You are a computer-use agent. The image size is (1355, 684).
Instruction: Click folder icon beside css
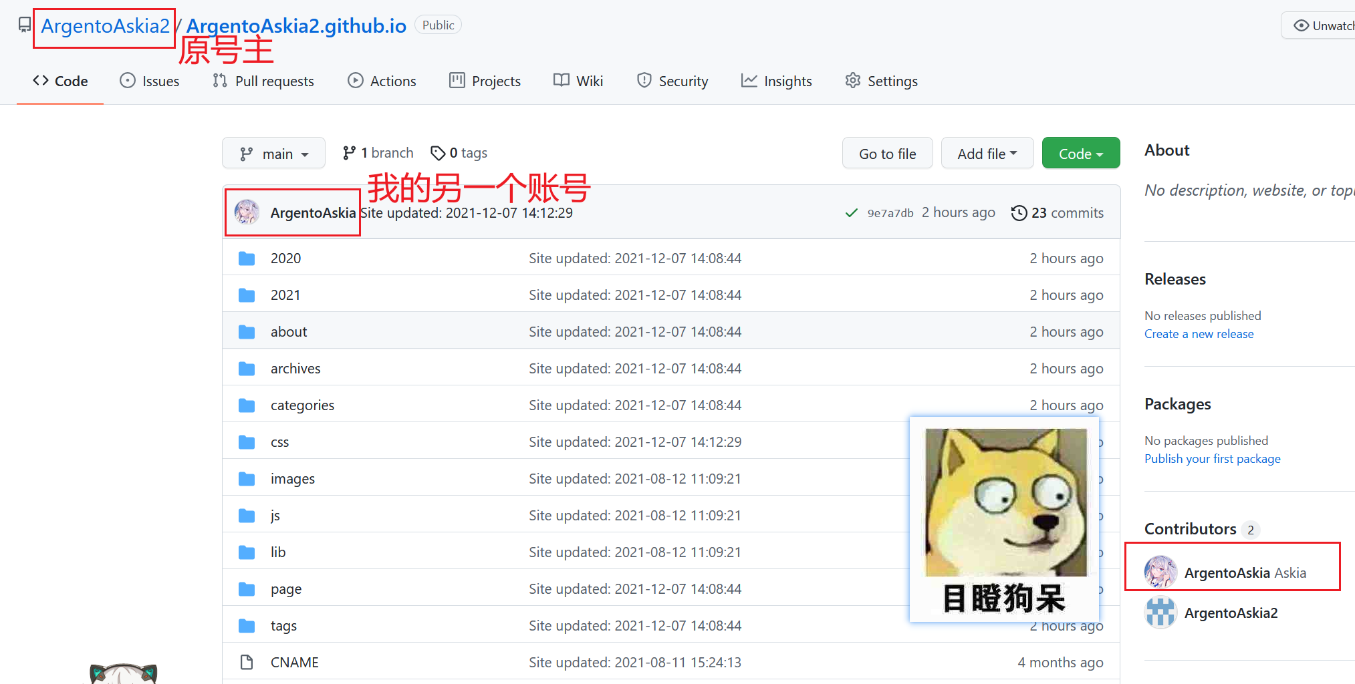pyautogui.click(x=247, y=442)
